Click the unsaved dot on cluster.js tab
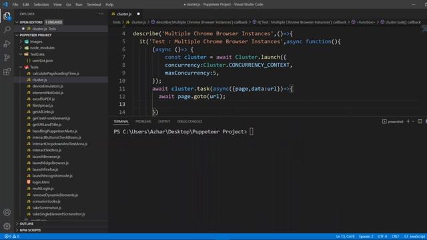 pos(138,14)
